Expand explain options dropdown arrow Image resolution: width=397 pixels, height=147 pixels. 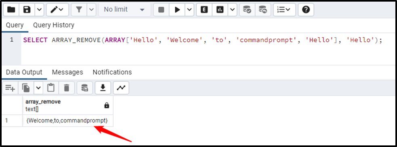pyautogui.click(x=233, y=10)
